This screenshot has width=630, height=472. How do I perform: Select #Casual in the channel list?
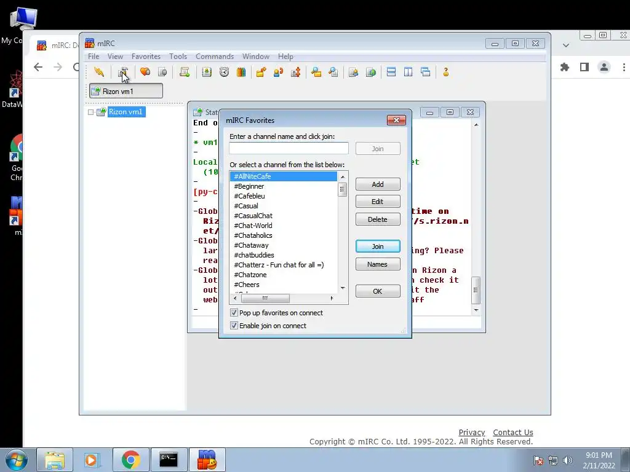point(283,206)
